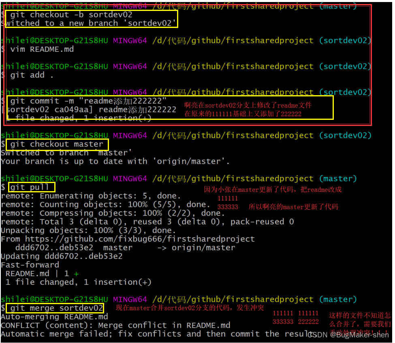The width and height of the screenshot is (395, 343).
Task: Click the 'git checkout master' command
Action: click(x=57, y=144)
